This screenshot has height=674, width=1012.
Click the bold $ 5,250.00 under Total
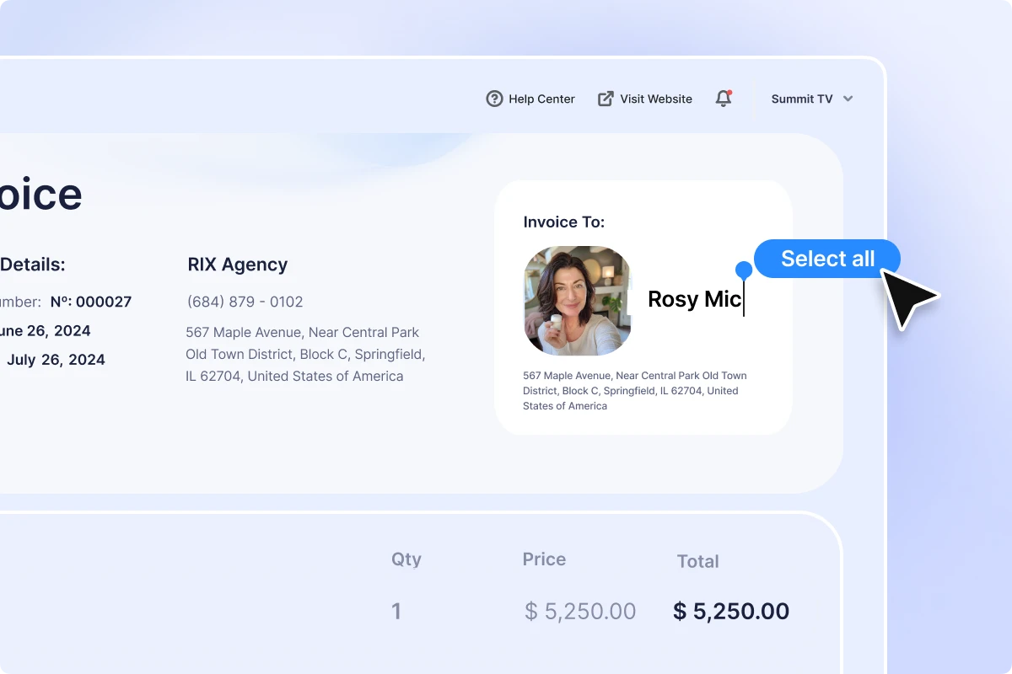(731, 612)
